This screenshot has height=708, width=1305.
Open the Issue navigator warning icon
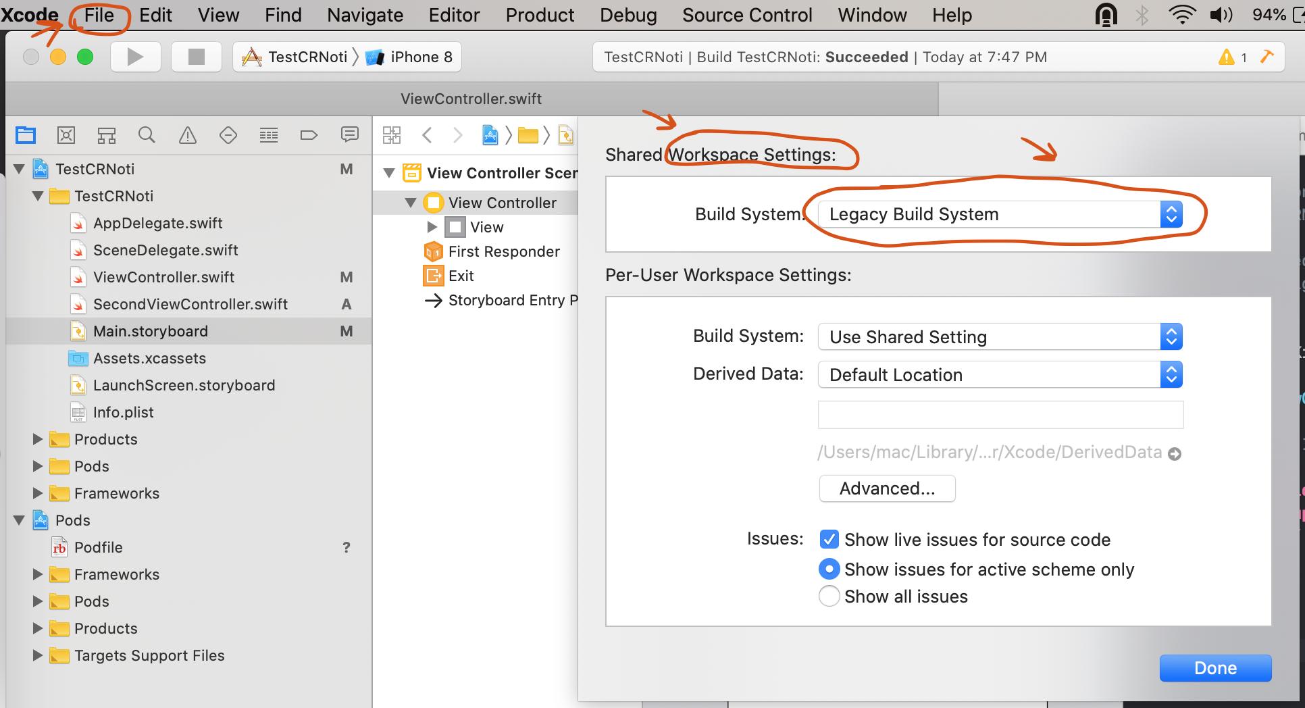187,135
